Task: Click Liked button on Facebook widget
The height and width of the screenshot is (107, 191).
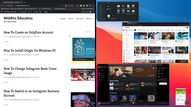Action: (x=75, y=79)
